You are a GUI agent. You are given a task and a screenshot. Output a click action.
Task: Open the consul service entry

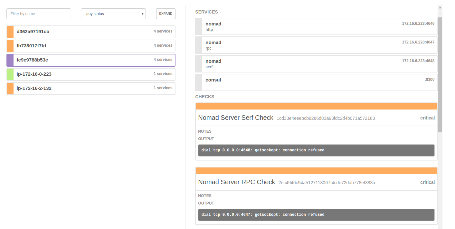(x=316, y=82)
